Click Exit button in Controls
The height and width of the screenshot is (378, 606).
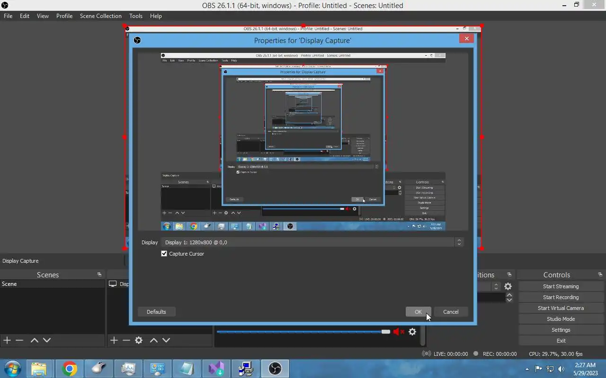click(x=561, y=341)
